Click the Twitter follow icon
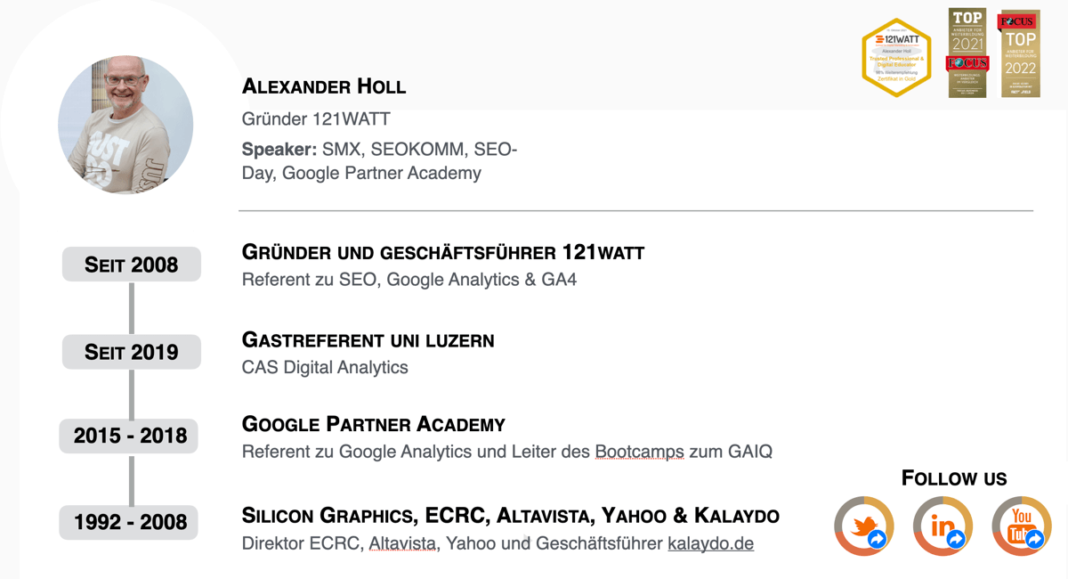The height and width of the screenshot is (579, 1068). click(x=864, y=526)
